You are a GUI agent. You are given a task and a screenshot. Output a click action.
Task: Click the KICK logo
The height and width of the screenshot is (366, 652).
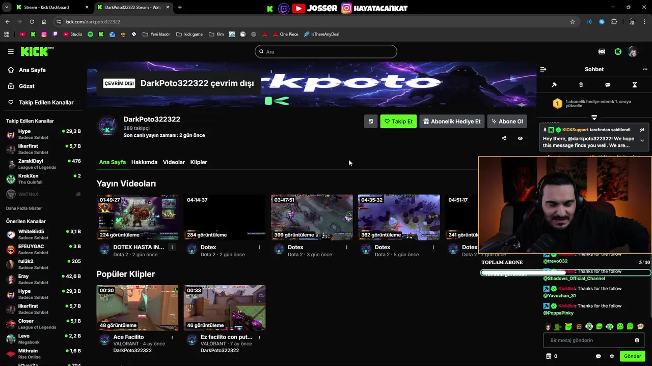[37, 51]
